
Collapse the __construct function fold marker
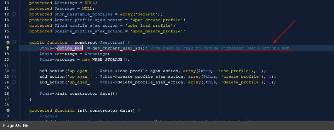pyautogui.click(x=14, y=42)
